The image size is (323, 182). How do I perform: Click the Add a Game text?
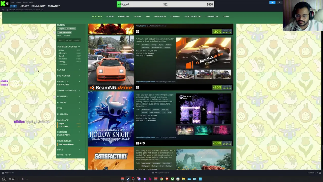click(9, 173)
